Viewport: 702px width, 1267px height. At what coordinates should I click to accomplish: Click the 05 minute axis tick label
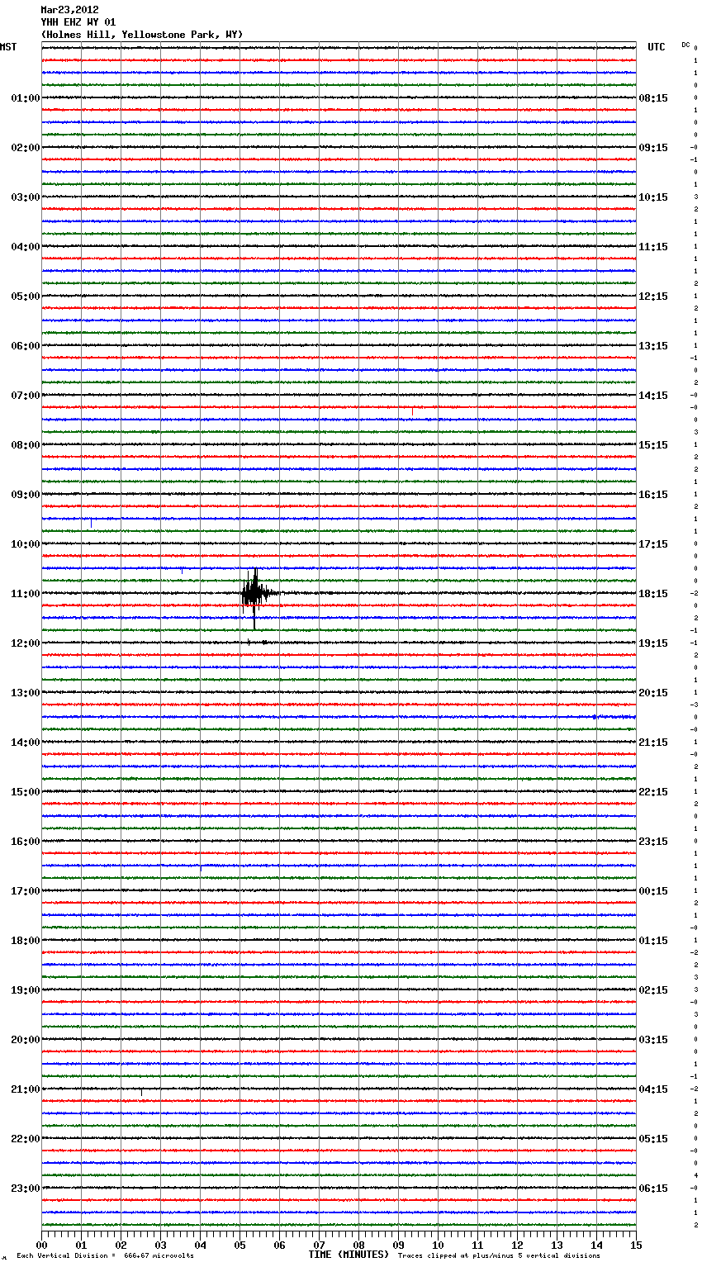240,1245
